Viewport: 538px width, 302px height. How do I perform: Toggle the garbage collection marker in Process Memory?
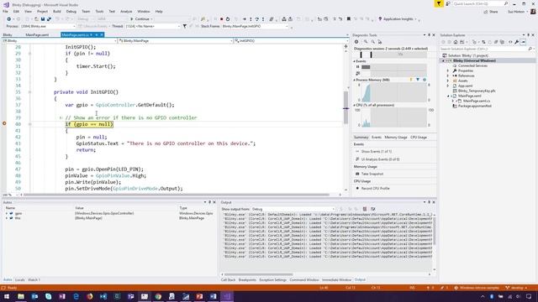point(411,80)
